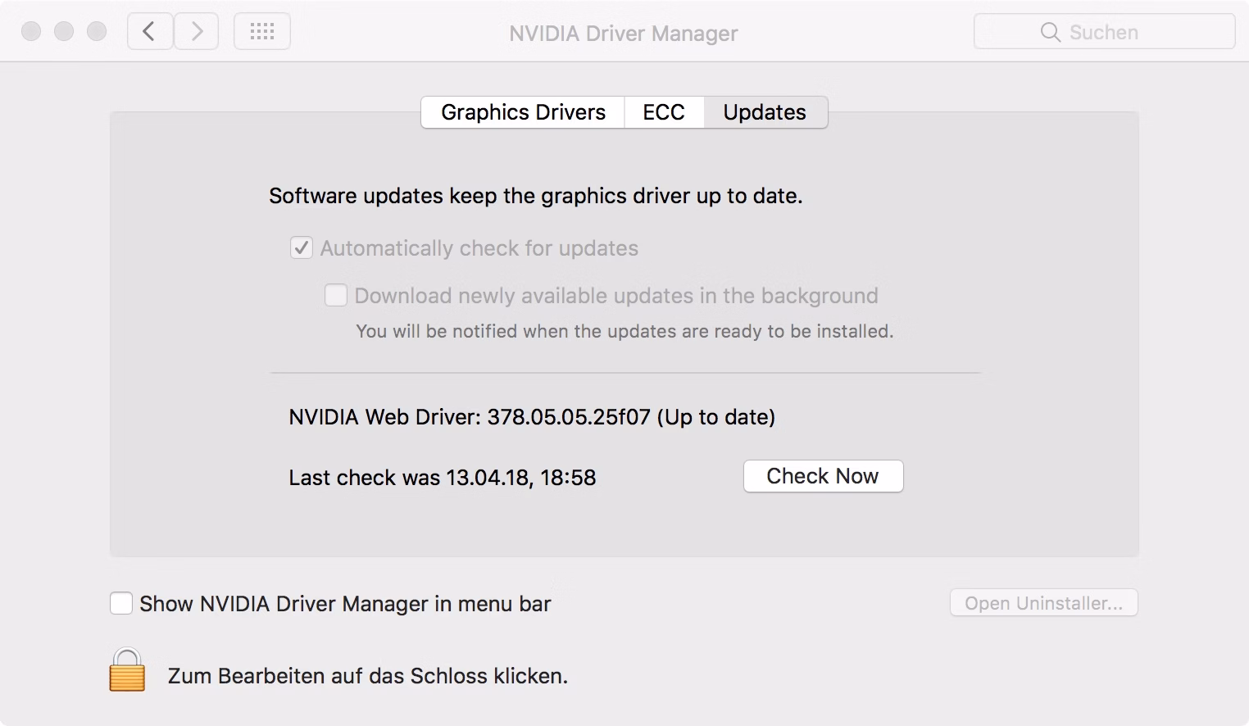Open the ECC tab
The height and width of the screenshot is (726, 1249).
(663, 112)
